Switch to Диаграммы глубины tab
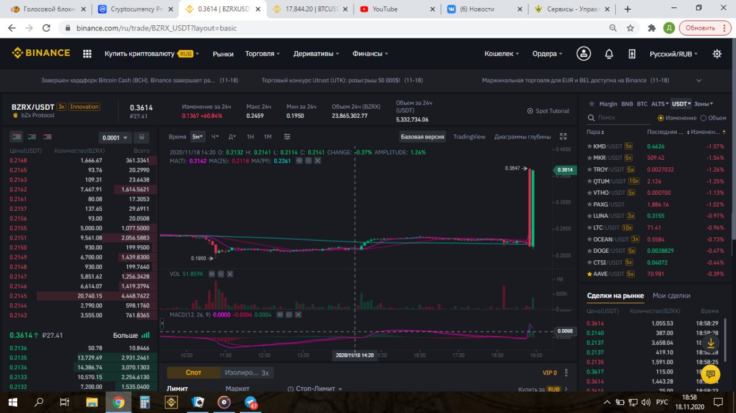This screenshot has width=736, height=413. click(x=523, y=137)
